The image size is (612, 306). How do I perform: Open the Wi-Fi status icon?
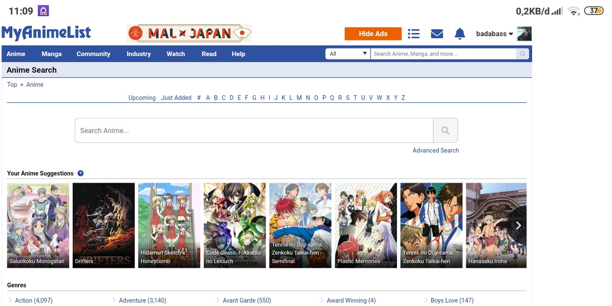[574, 11]
